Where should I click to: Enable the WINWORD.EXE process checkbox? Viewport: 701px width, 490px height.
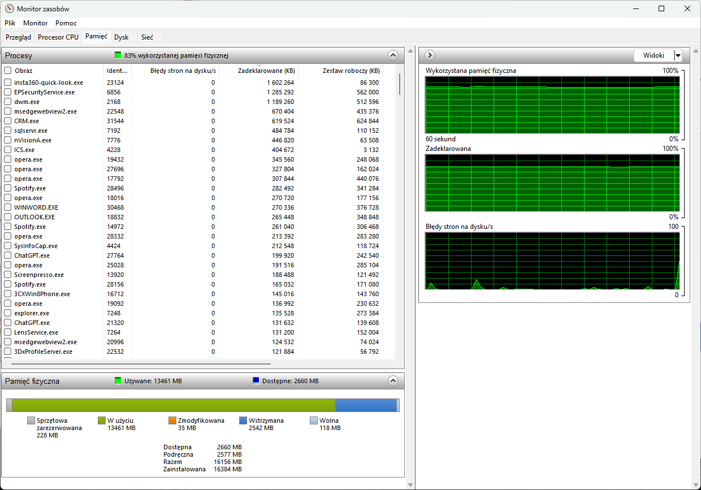(8, 207)
